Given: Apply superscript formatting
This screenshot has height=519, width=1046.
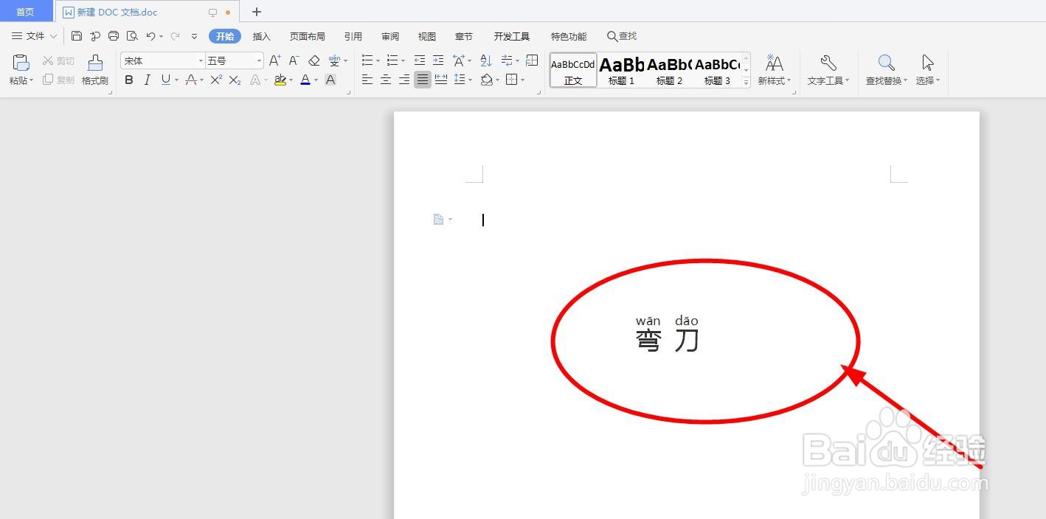Looking at the screenshot, I should (216, 80).
